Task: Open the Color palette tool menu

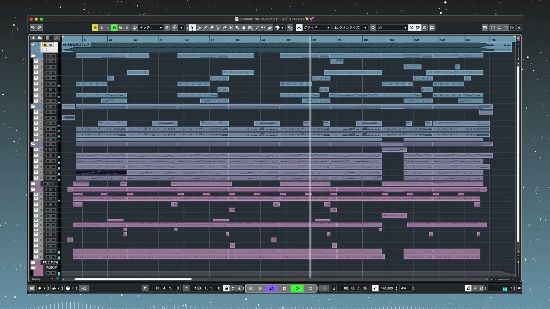Action: [x=279, y=27]
